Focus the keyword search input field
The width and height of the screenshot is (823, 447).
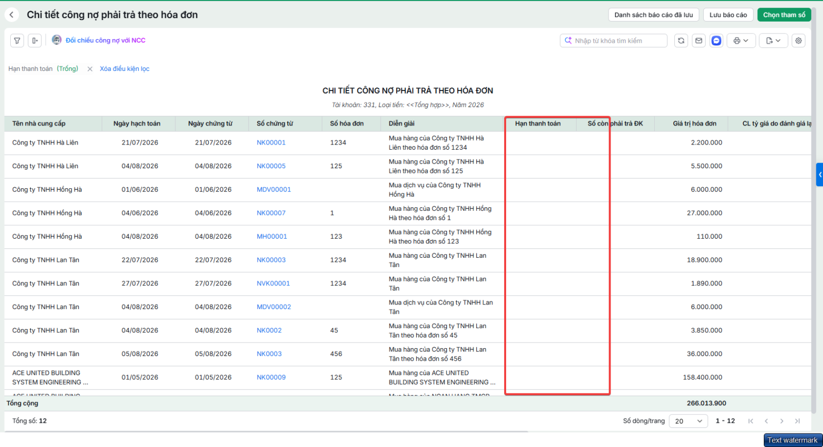pyautogui.click(x=614, y=41)
